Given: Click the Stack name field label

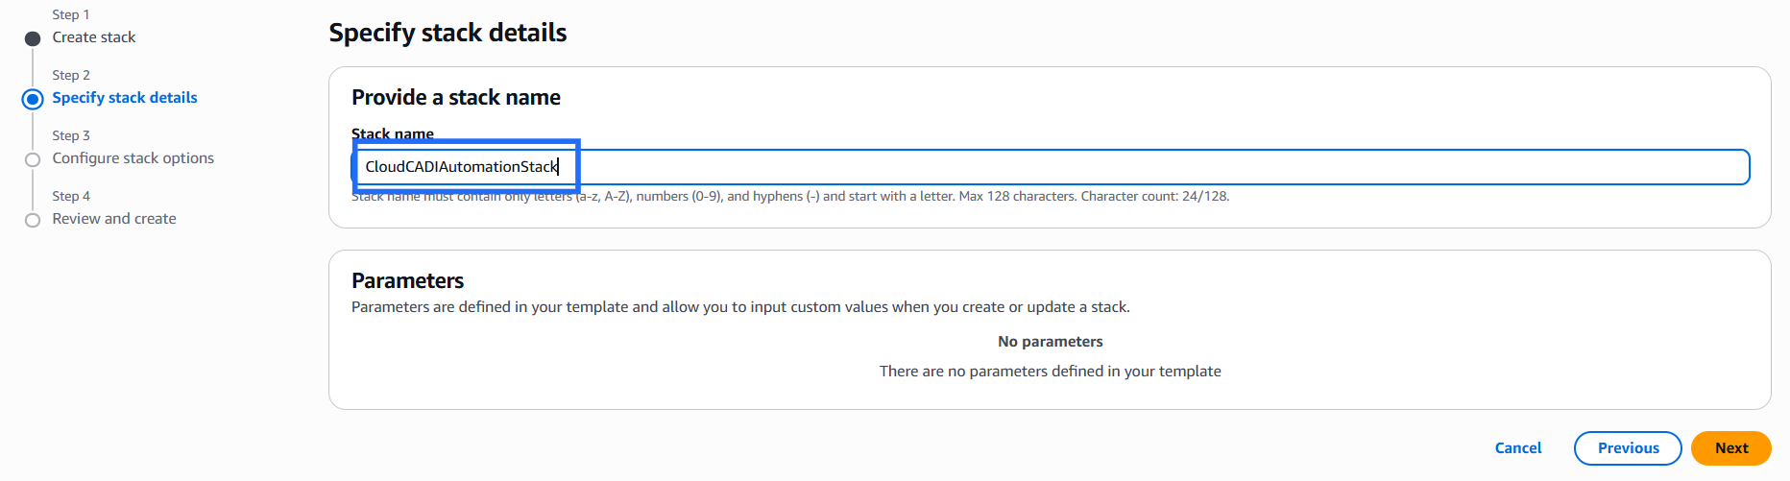Looking at the screenshot, I should (392, 133).
